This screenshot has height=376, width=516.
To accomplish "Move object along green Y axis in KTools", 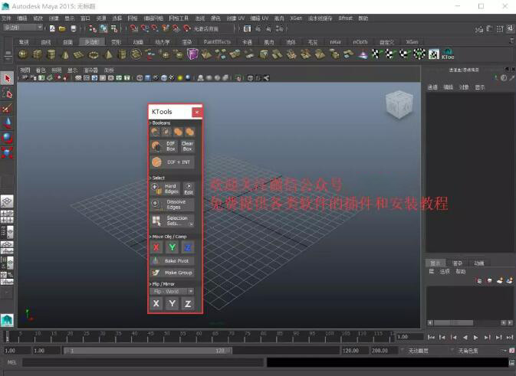I will [172, 247].
